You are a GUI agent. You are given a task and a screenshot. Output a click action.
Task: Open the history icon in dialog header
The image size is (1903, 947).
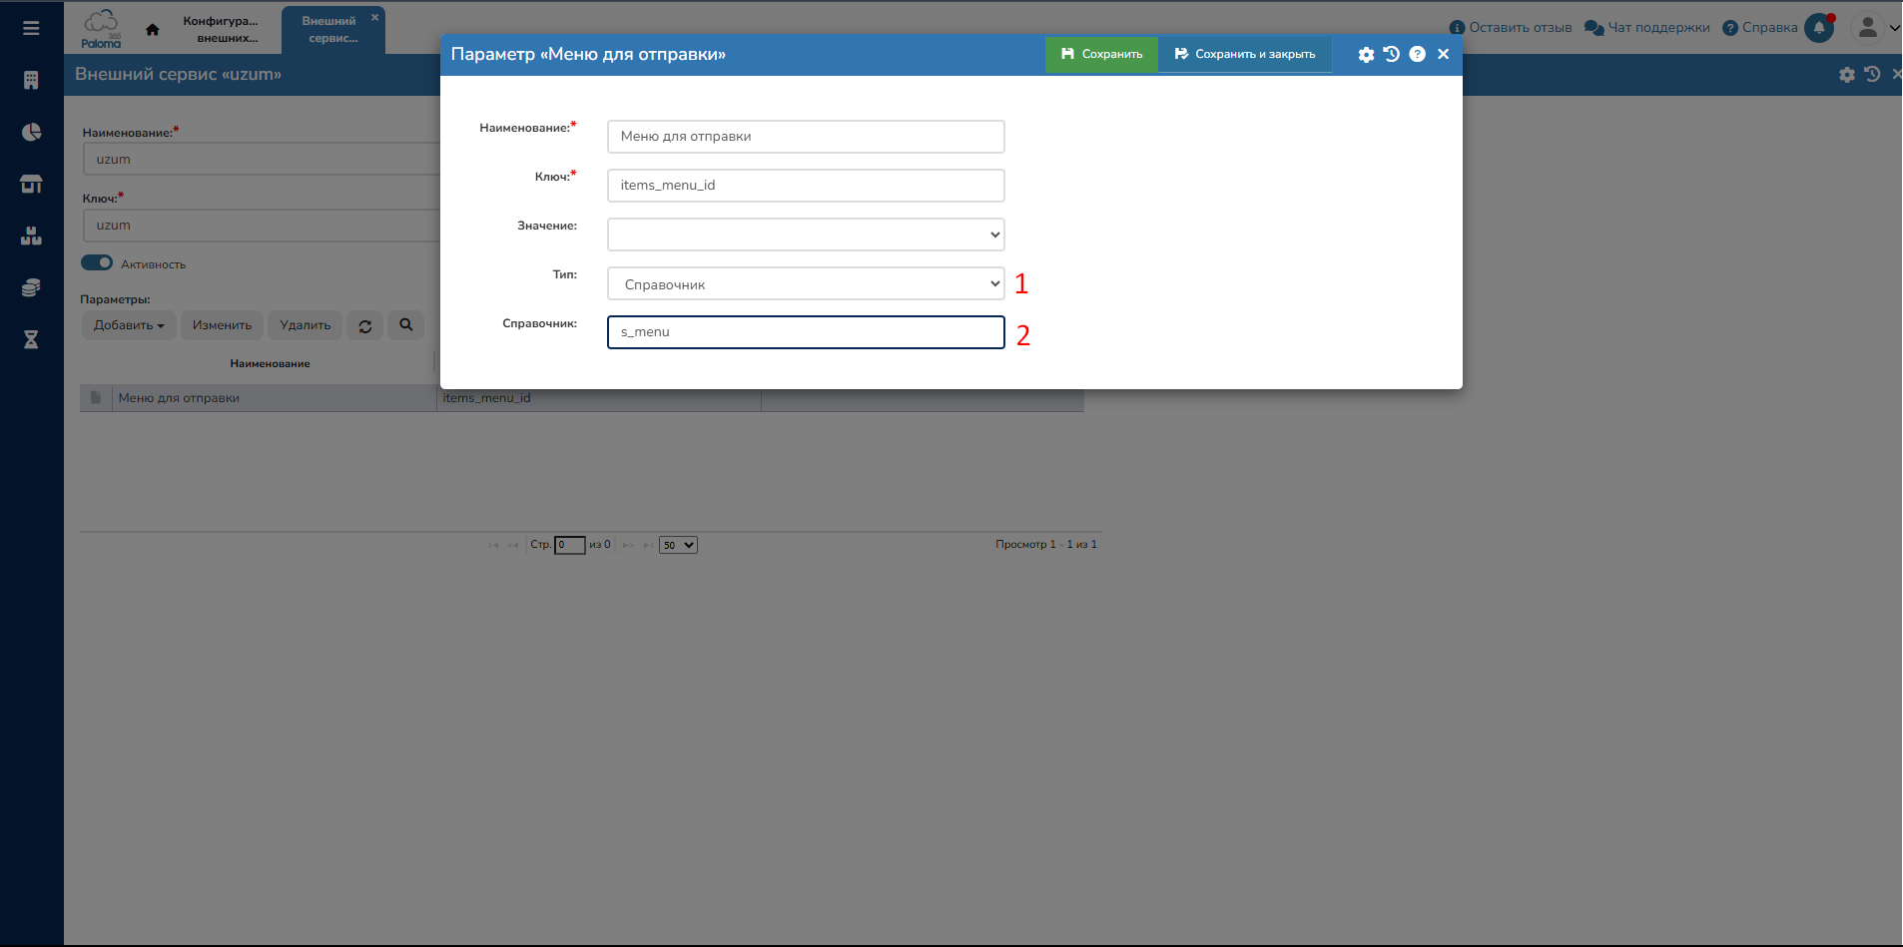click(1392, 55)
